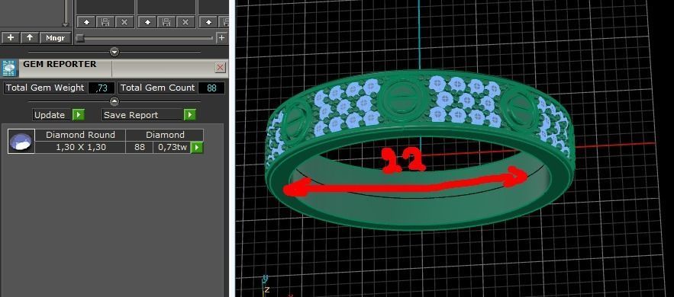Expand the diamond row with its green arrow
Image resolution: width=674 pixels, height=297 pixels.
[x=197, y=148]
